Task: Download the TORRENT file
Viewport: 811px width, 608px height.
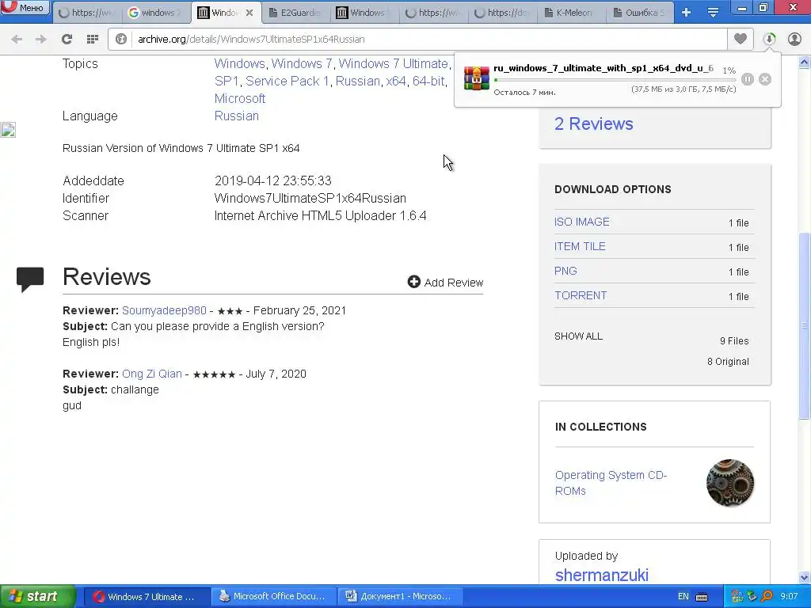Action: coord(581,296)
